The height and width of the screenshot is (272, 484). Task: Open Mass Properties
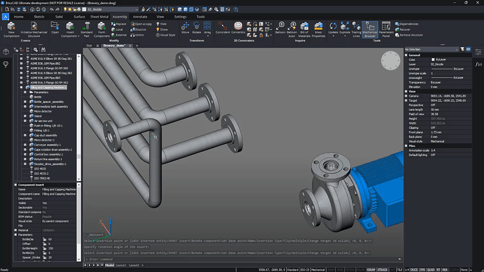point(319,30)
